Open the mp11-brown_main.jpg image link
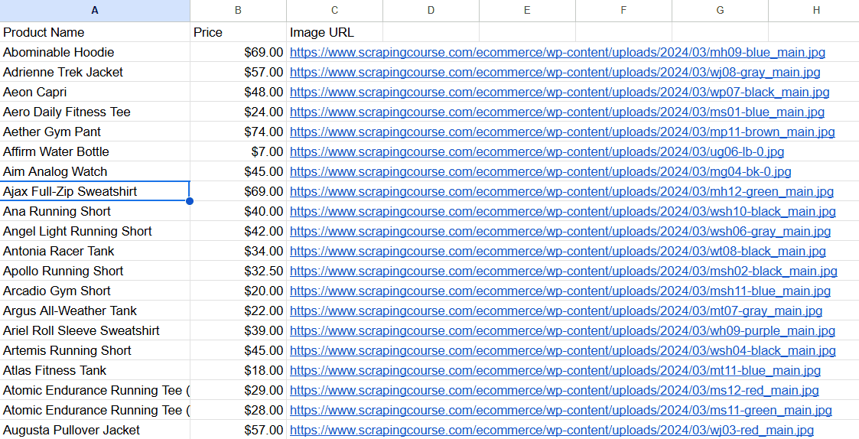 tap(562, 132)
